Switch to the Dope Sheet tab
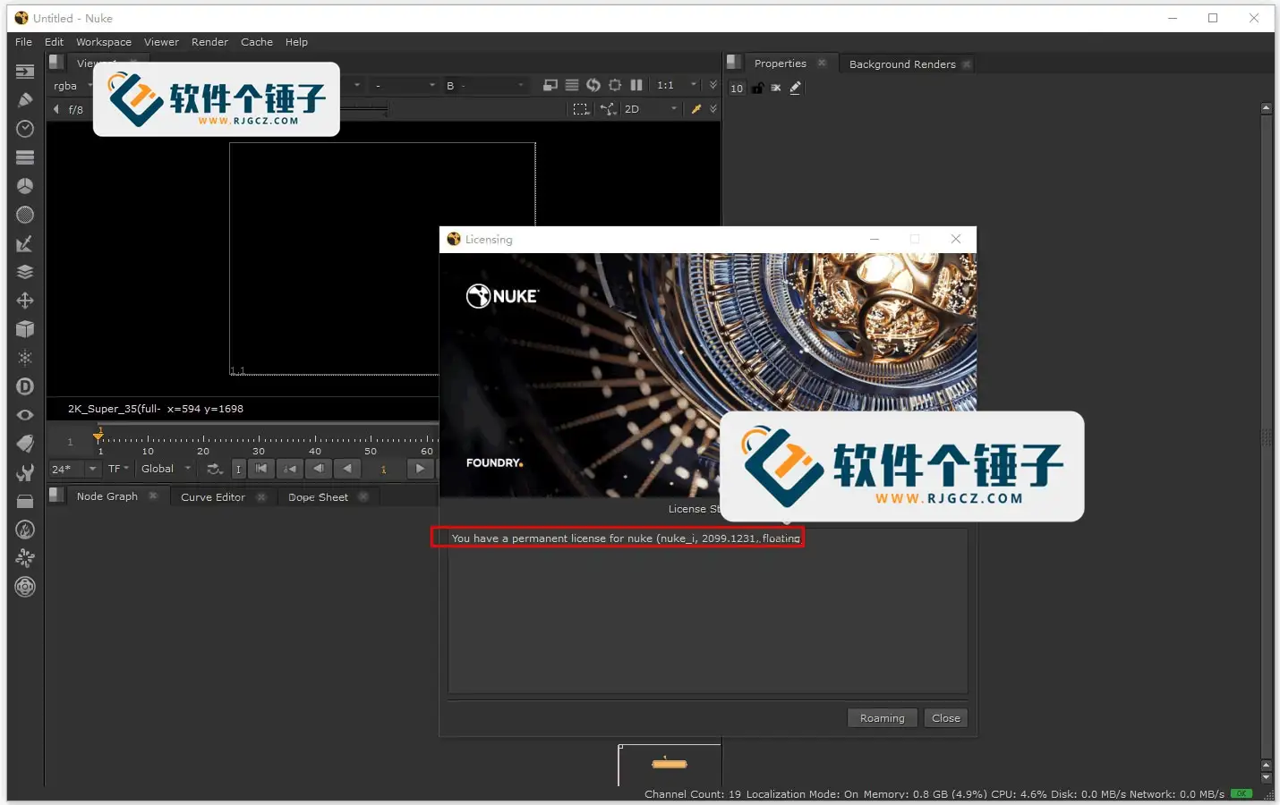The height and width of the screenshot is (805, 1280). tap(318, 497)
